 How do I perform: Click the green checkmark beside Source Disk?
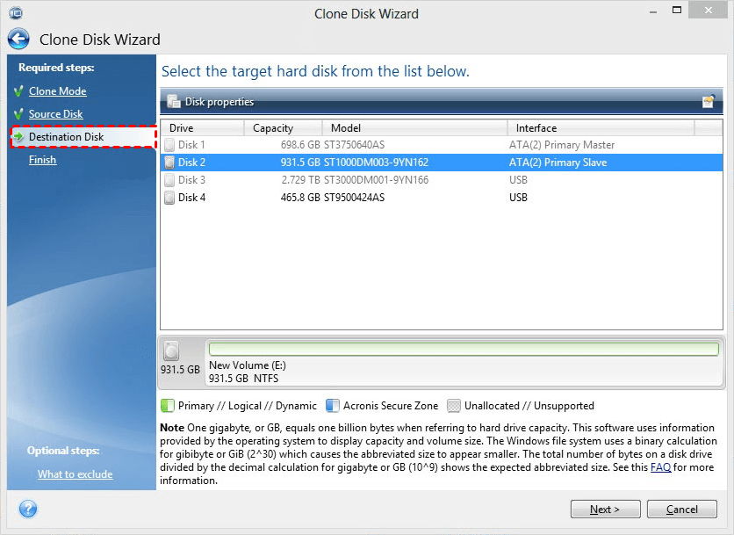point(18,114)
